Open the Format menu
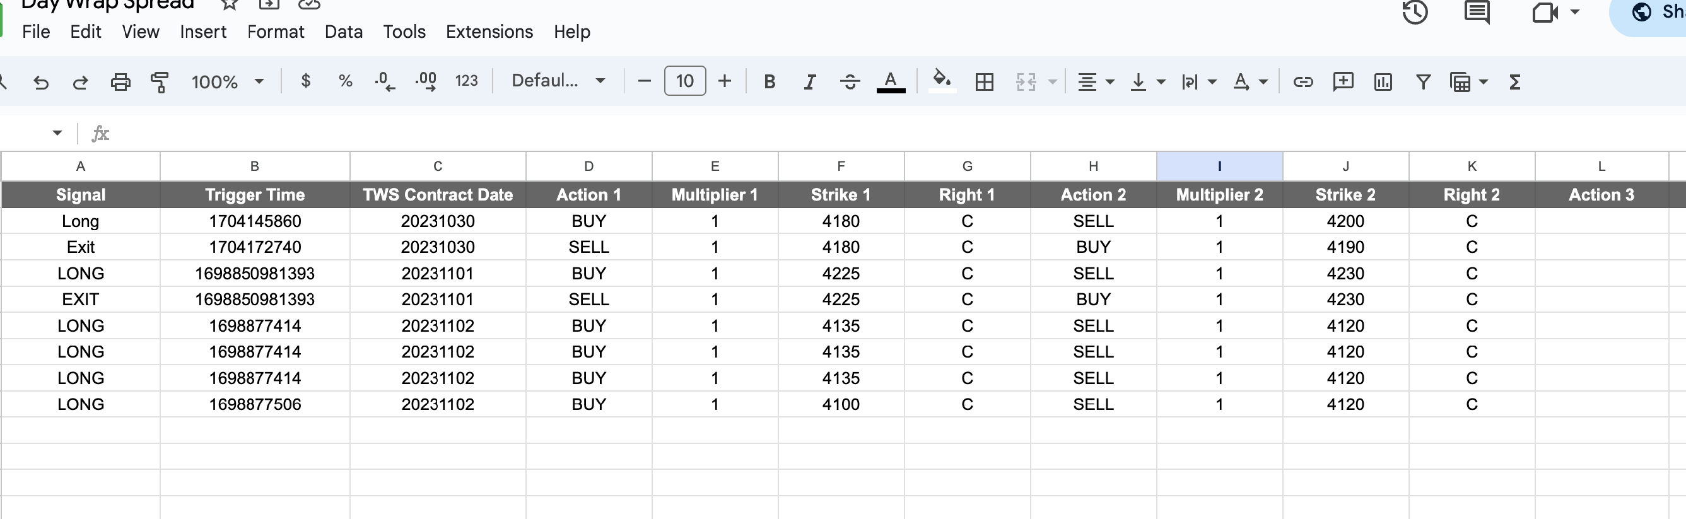The height and width of the screenshot is (519, 1686). click(x=276, y=32)
